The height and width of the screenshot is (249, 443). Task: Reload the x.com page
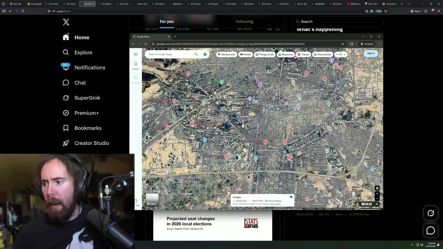pyautogui.click(x=23, y=11)
